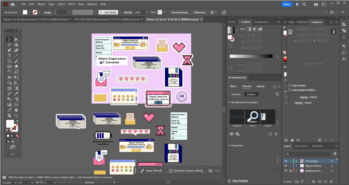Open the Effect menu
The image size is (349, 185).
click(x=71, y=4)
